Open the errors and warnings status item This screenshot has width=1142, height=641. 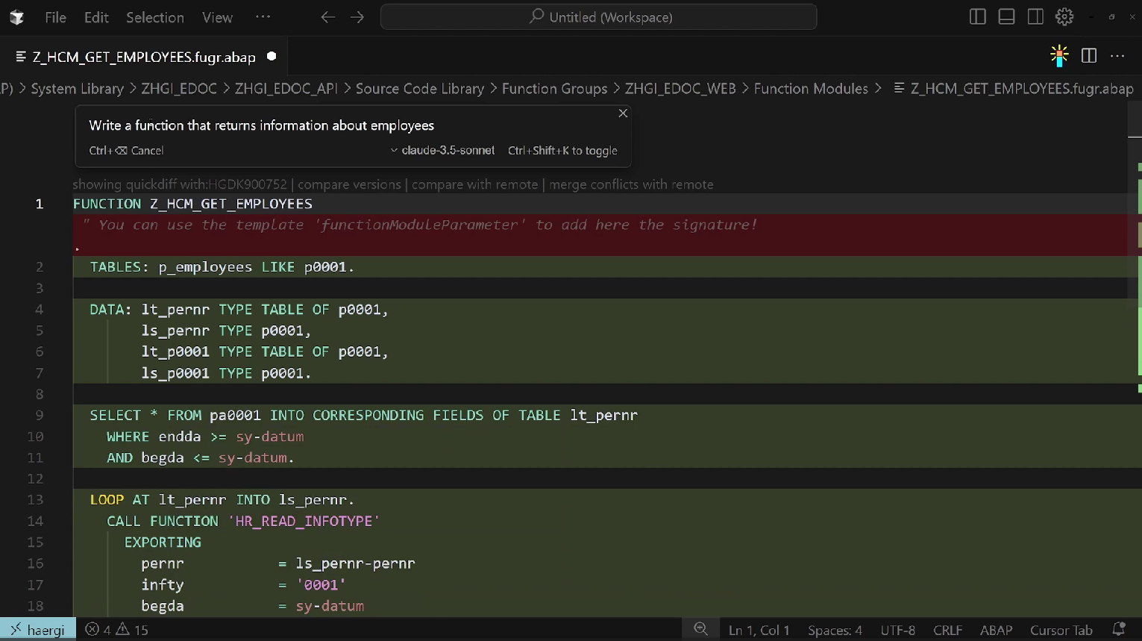116,630
